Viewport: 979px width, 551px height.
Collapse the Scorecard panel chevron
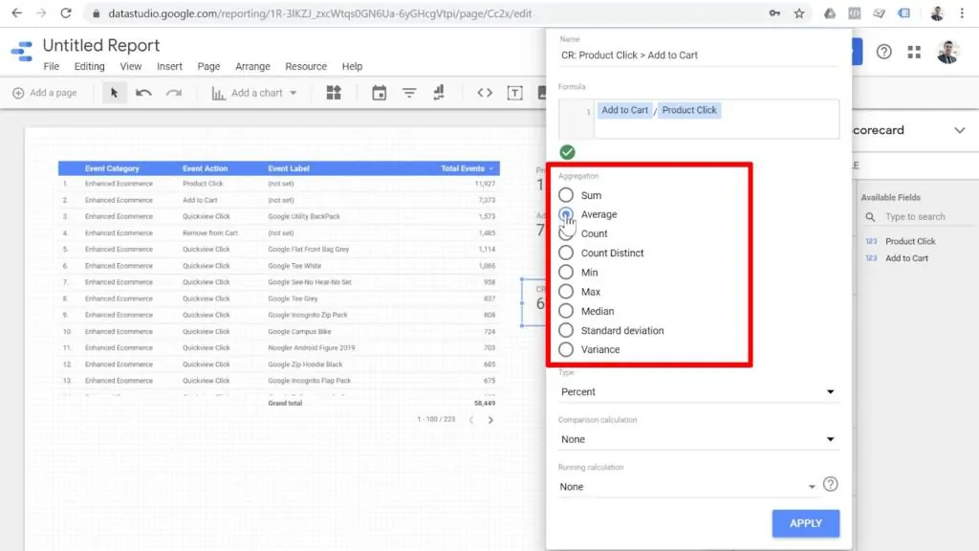(x=959, y=130)
